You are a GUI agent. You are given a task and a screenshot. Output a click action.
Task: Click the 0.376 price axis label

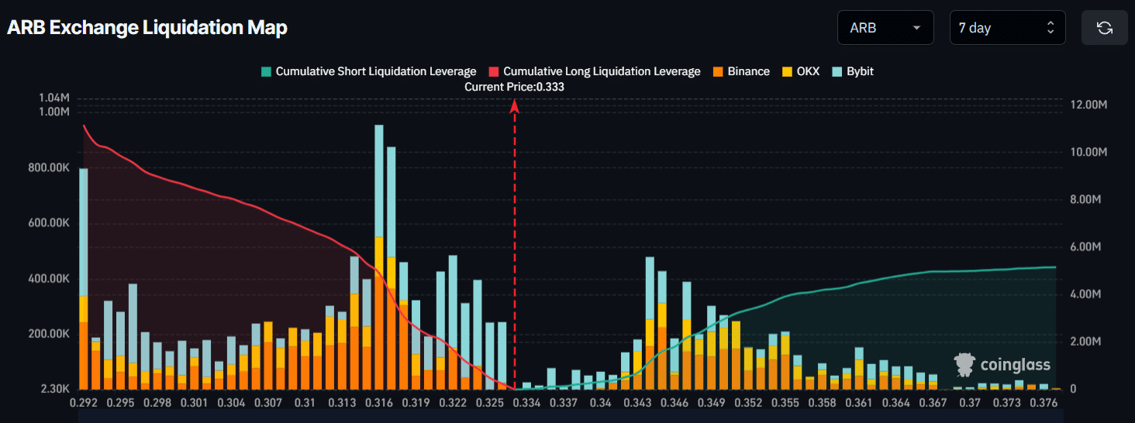[1044, 403]
